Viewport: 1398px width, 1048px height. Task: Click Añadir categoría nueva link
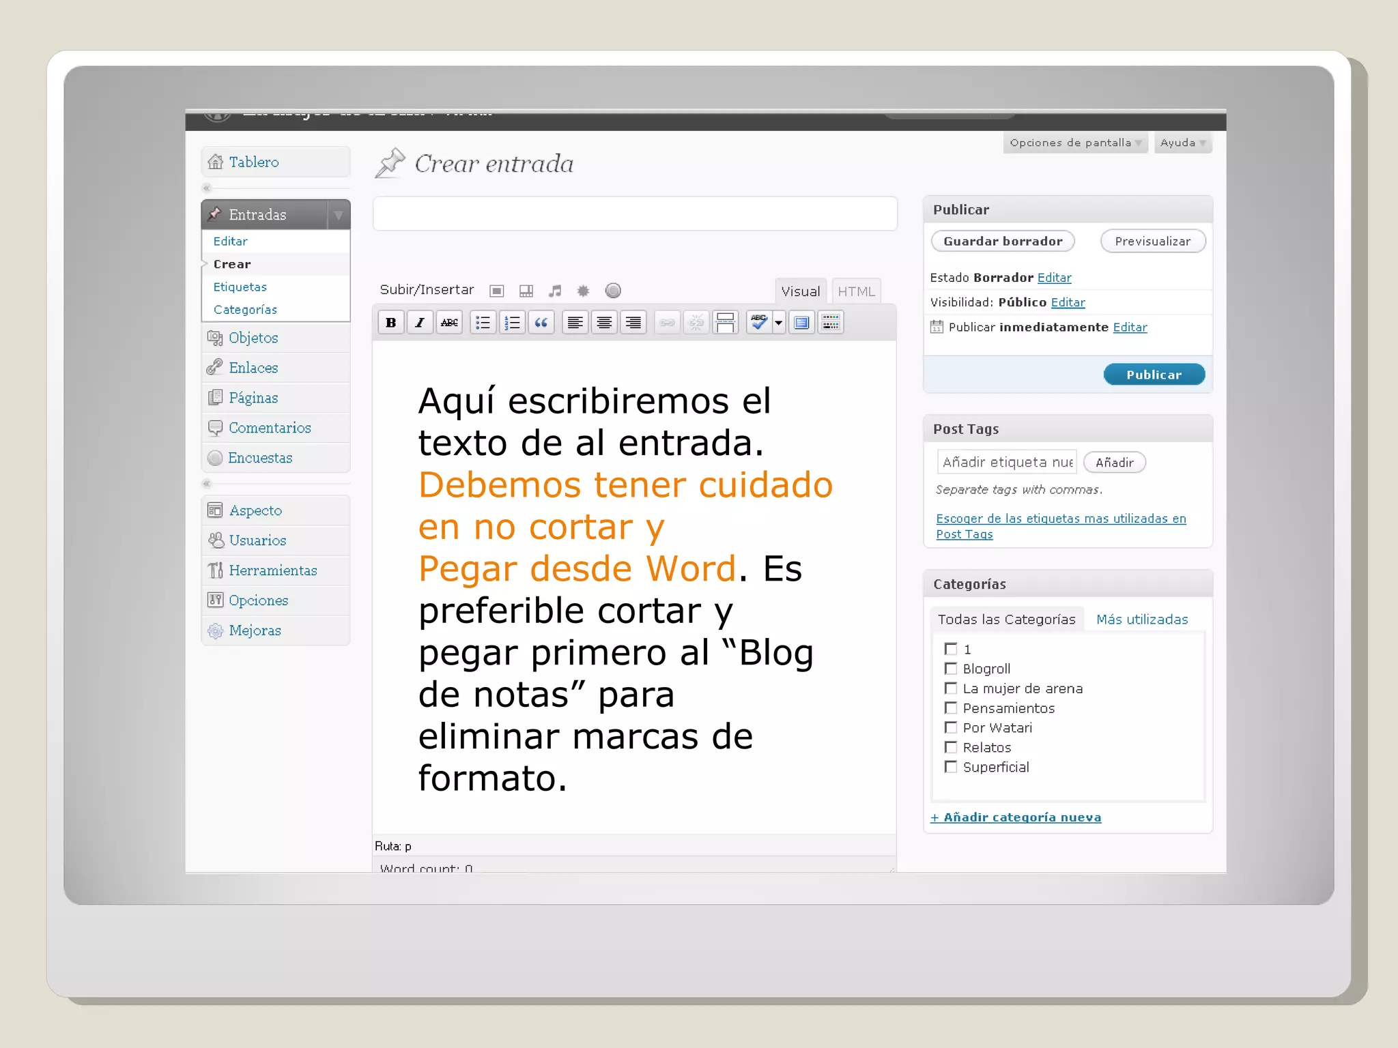tap(1016, 817)
